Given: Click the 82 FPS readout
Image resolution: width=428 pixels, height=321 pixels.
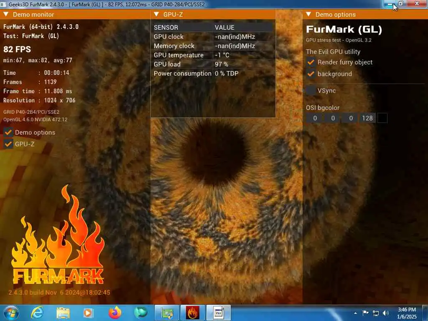Looking at the screenshot, I should [17, 49].
